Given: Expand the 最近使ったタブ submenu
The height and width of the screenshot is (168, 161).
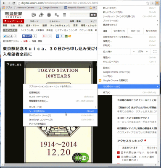Looking at the screenshot, I should point(128,25).
